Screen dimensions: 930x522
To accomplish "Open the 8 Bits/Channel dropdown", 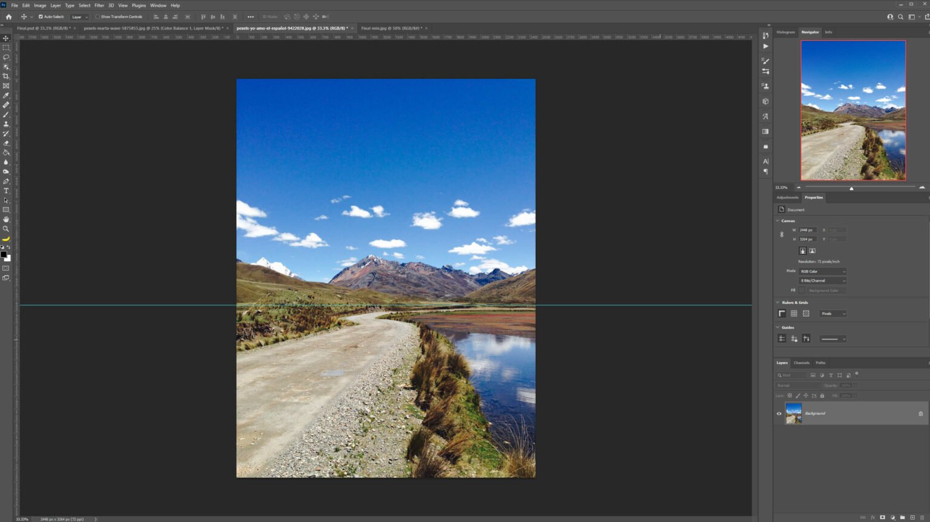I will [x=822, y=281].
